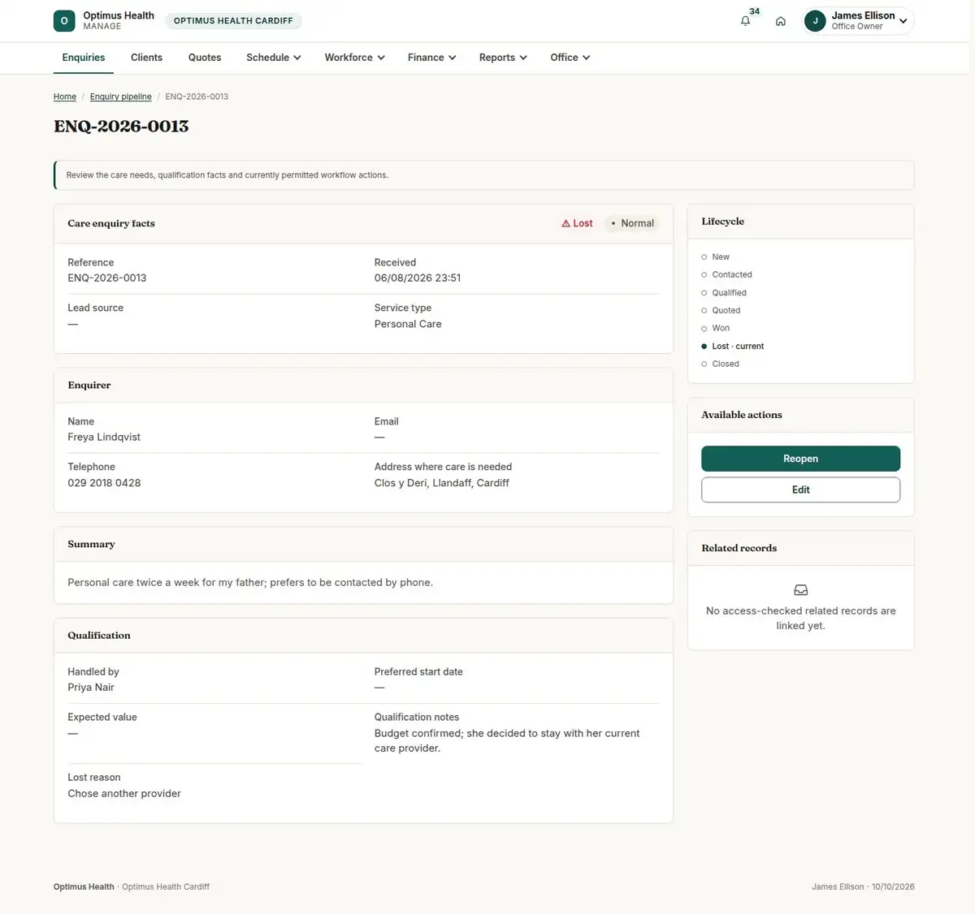Image resolution: width=975 pixels, height=914 pixels.
Task: Go back to Enquiry pipeline
Action: [x=121, y=97]
